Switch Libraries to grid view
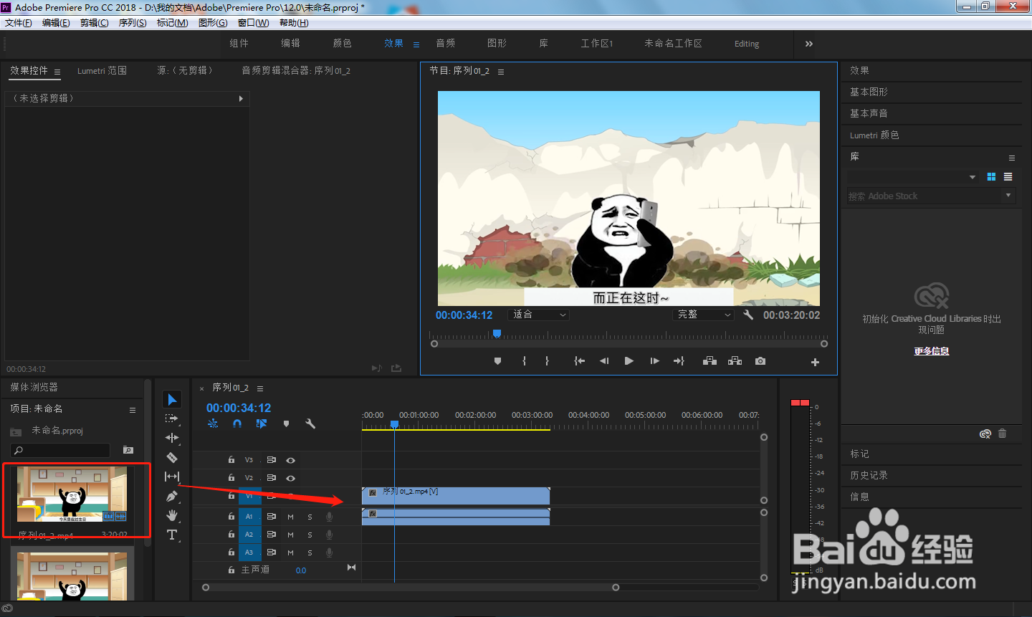 coord(991,177)
